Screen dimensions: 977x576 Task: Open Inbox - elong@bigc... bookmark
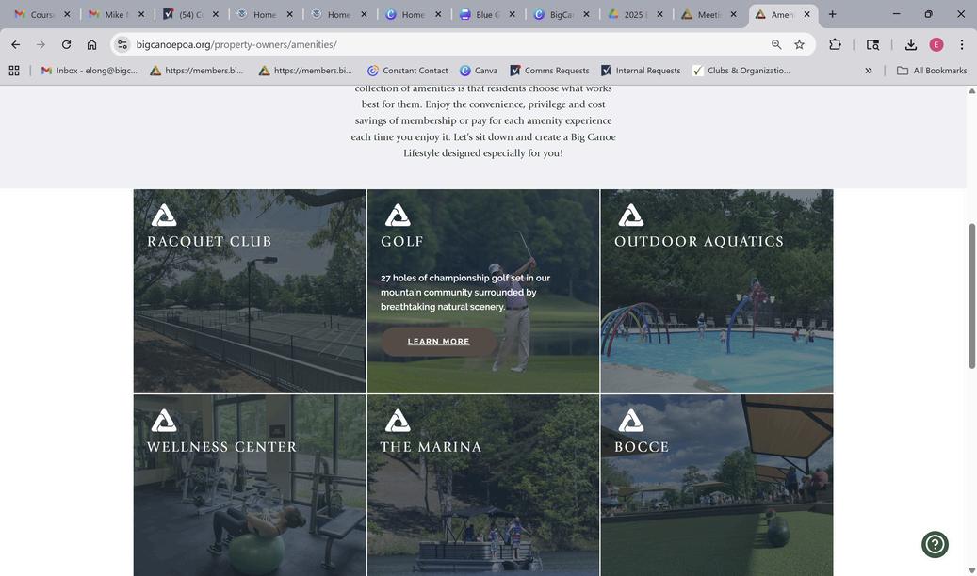pos(90,71)
